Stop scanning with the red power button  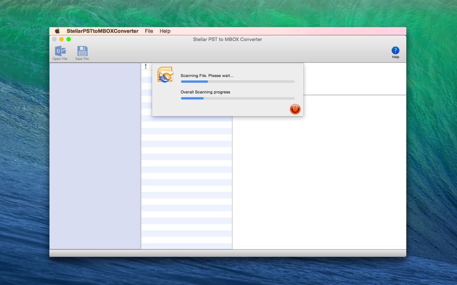tap(295, 109)
